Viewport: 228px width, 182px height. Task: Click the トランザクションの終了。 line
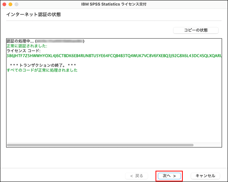pos(43,65)
